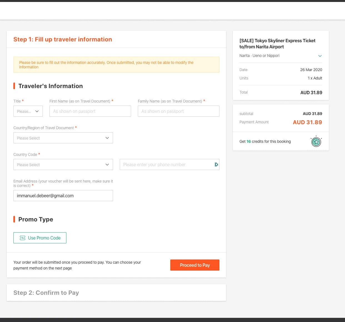Open the Title dropdown

pyautogui.click(x=28, y=111)
